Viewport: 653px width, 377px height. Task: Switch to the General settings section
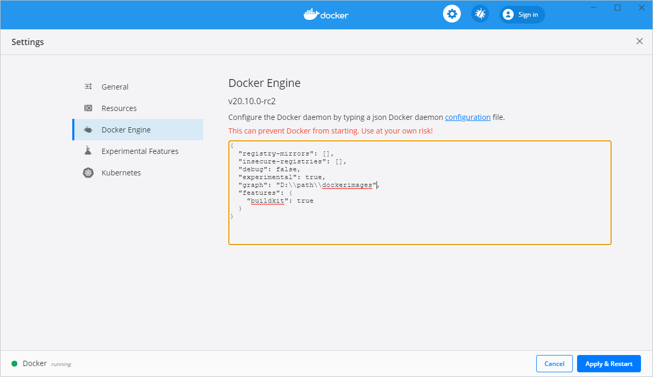pos(115,86)
